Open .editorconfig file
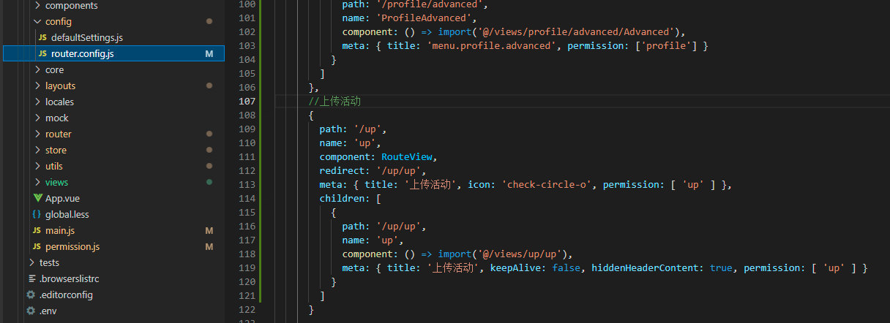 [66, 294]
